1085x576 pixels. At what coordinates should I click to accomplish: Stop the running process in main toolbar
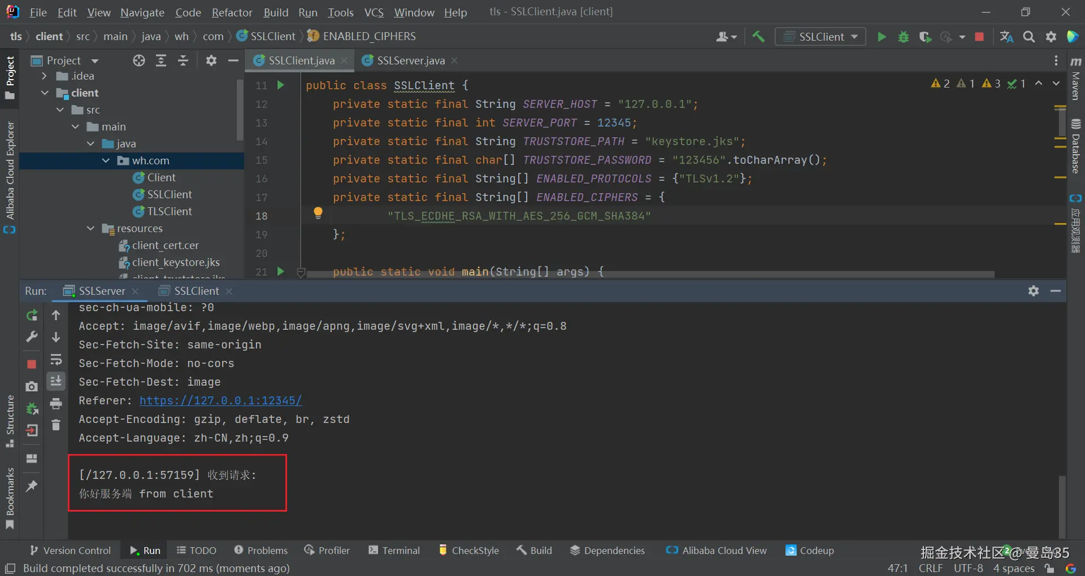(x=979, y=37)
